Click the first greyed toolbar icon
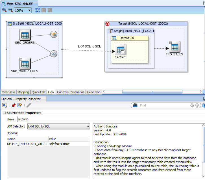The width and height of the screenshot is (205, 180). coord(44,10)
